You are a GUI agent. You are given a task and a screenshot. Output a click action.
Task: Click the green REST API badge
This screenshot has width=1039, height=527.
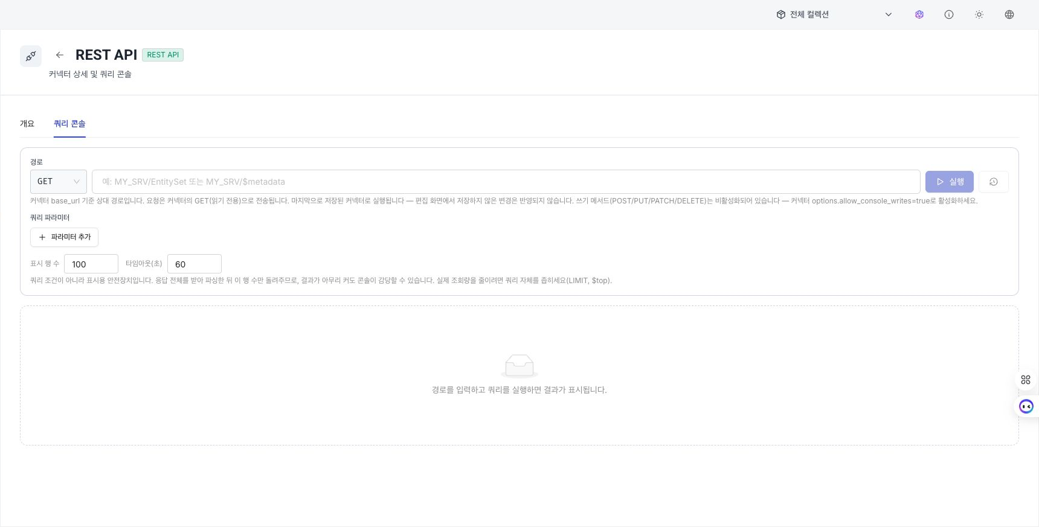tap(163, 55)
